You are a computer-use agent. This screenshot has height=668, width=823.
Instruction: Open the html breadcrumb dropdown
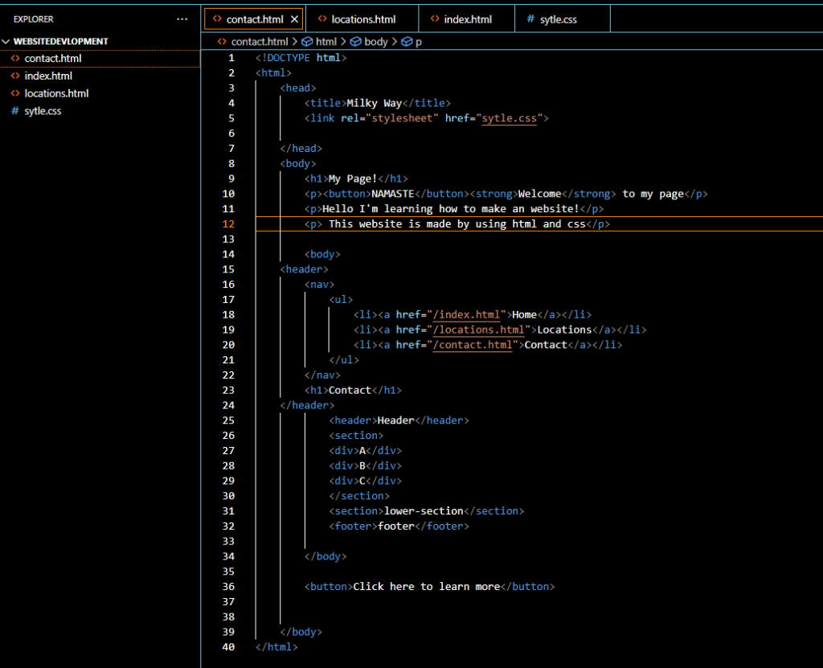(x=326, y=42)
